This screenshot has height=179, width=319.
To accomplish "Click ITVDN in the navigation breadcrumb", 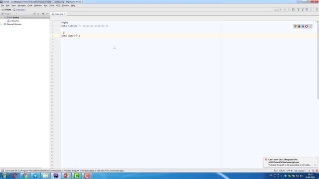I will click(x=6, y=9).
